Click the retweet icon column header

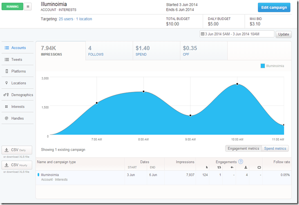tap(220, 167)
